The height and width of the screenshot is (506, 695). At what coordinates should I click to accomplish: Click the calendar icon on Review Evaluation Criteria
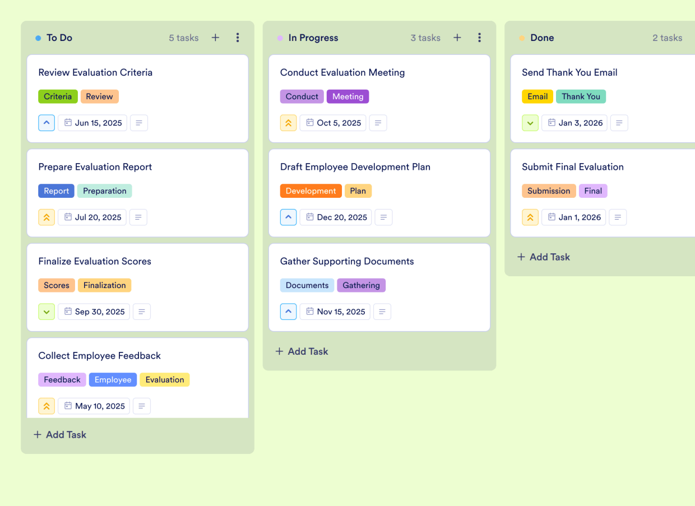[68, 123]
